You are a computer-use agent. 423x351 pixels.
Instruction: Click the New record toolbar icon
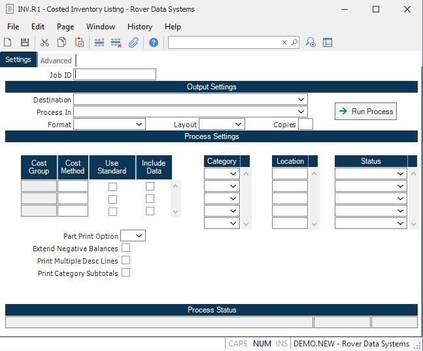(8, 42)
